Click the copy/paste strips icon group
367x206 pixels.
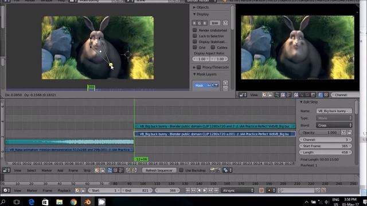pos(131,171)
